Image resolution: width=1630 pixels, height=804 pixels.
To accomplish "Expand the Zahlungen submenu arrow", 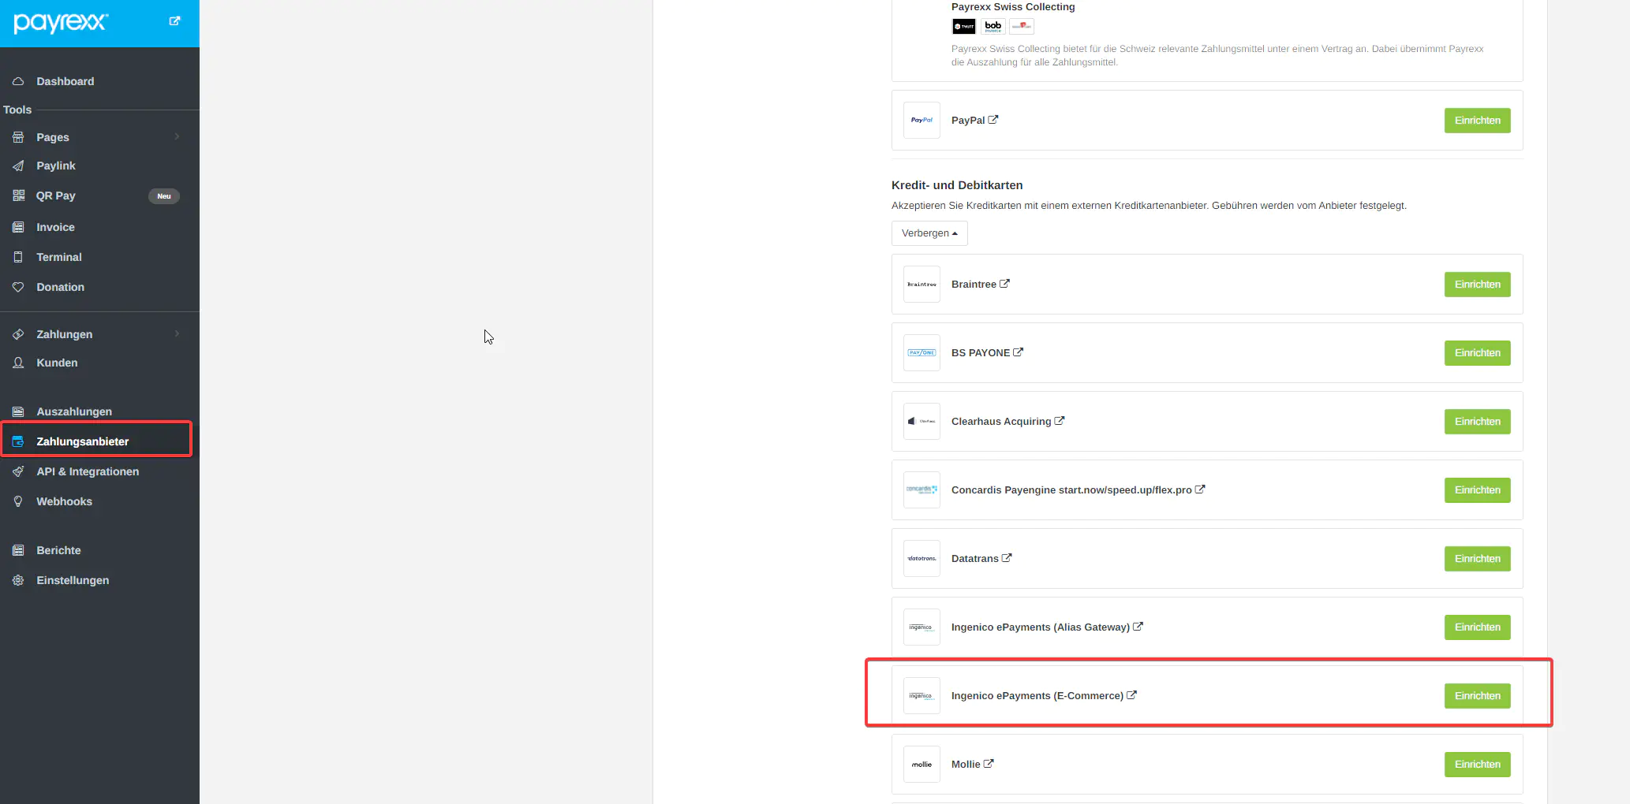I will (177, 334).
